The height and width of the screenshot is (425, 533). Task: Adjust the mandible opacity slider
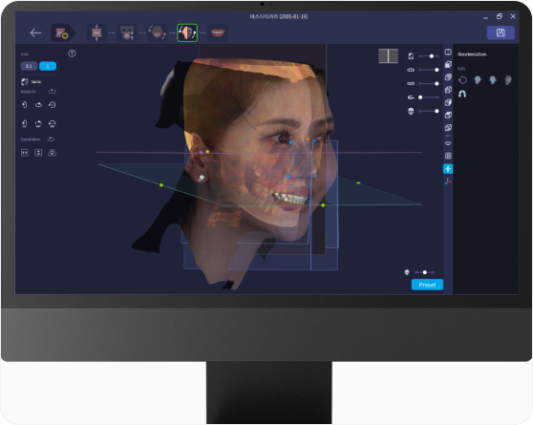pos(429,97)
